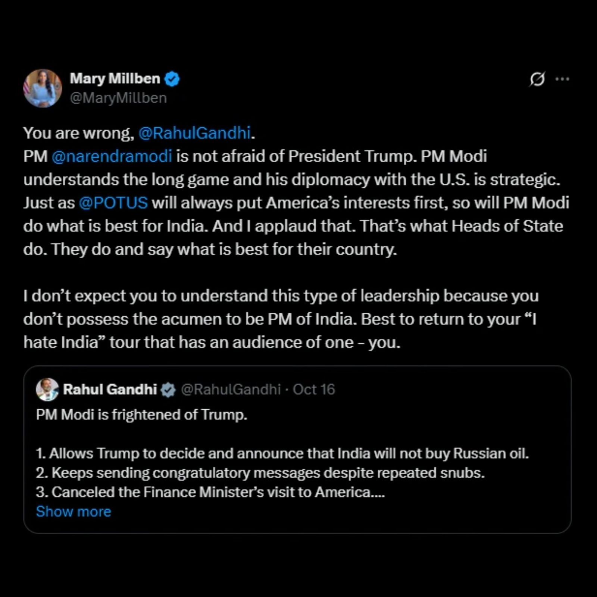Click the Grok slashed-circle icon
This screenshot has height=597, width=597.
click(x=537, y=79)
